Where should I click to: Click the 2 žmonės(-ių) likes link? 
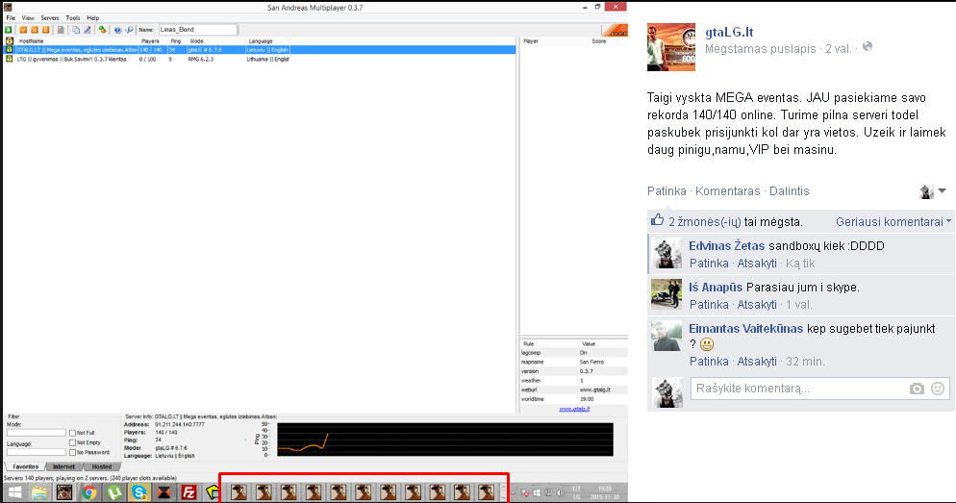705,222
